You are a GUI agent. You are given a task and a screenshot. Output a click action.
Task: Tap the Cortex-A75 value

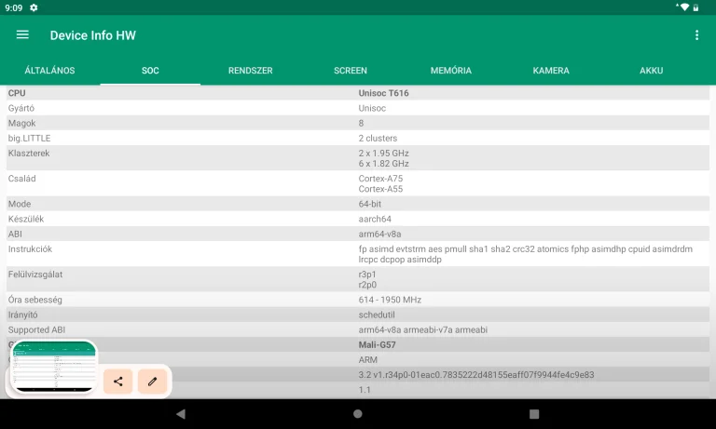(380, 179)
